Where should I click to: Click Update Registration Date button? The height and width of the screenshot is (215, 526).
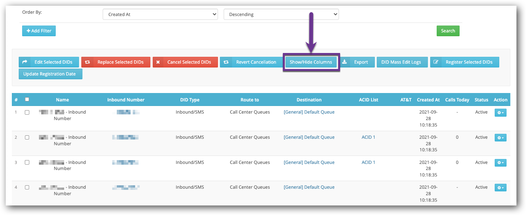pos(50,74)
